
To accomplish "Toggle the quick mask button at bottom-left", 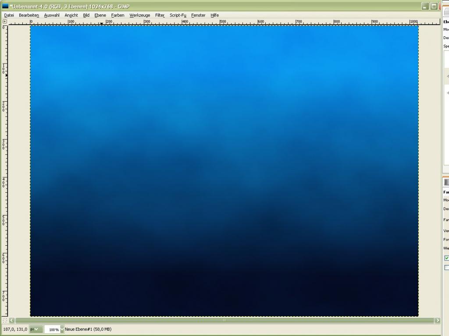I will click(4, 320).
